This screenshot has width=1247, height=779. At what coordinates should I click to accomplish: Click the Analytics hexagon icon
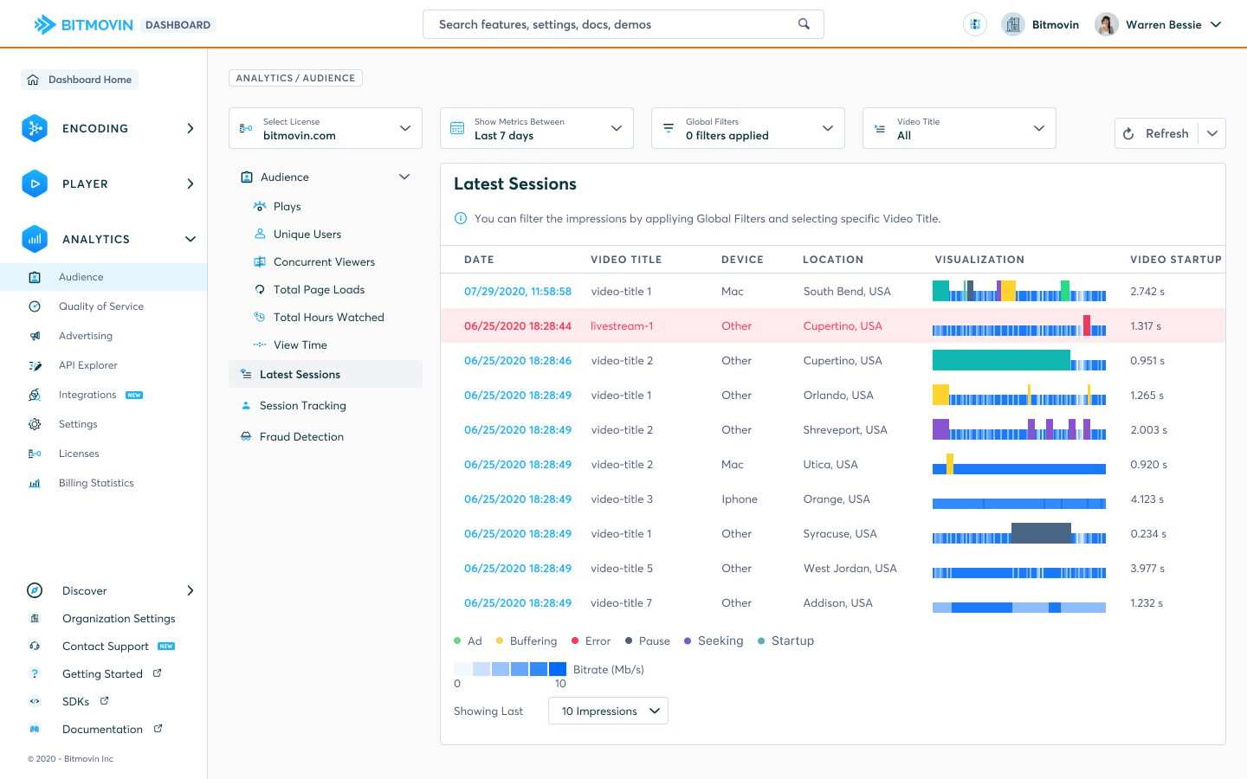click(35, 239)
